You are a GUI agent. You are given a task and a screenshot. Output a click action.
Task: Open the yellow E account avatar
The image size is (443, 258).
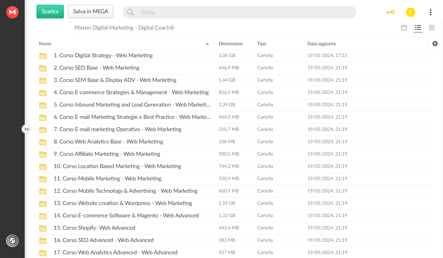pyautogui.click(x=410, y=12)
